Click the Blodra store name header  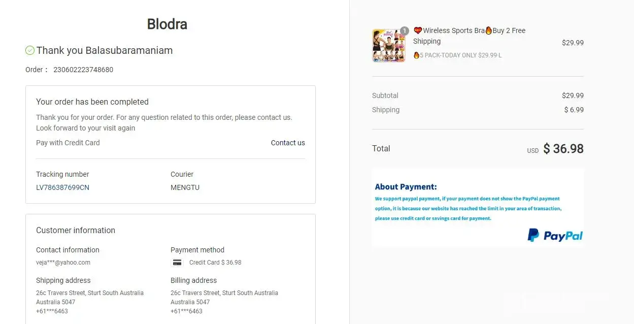coord(167,24)
